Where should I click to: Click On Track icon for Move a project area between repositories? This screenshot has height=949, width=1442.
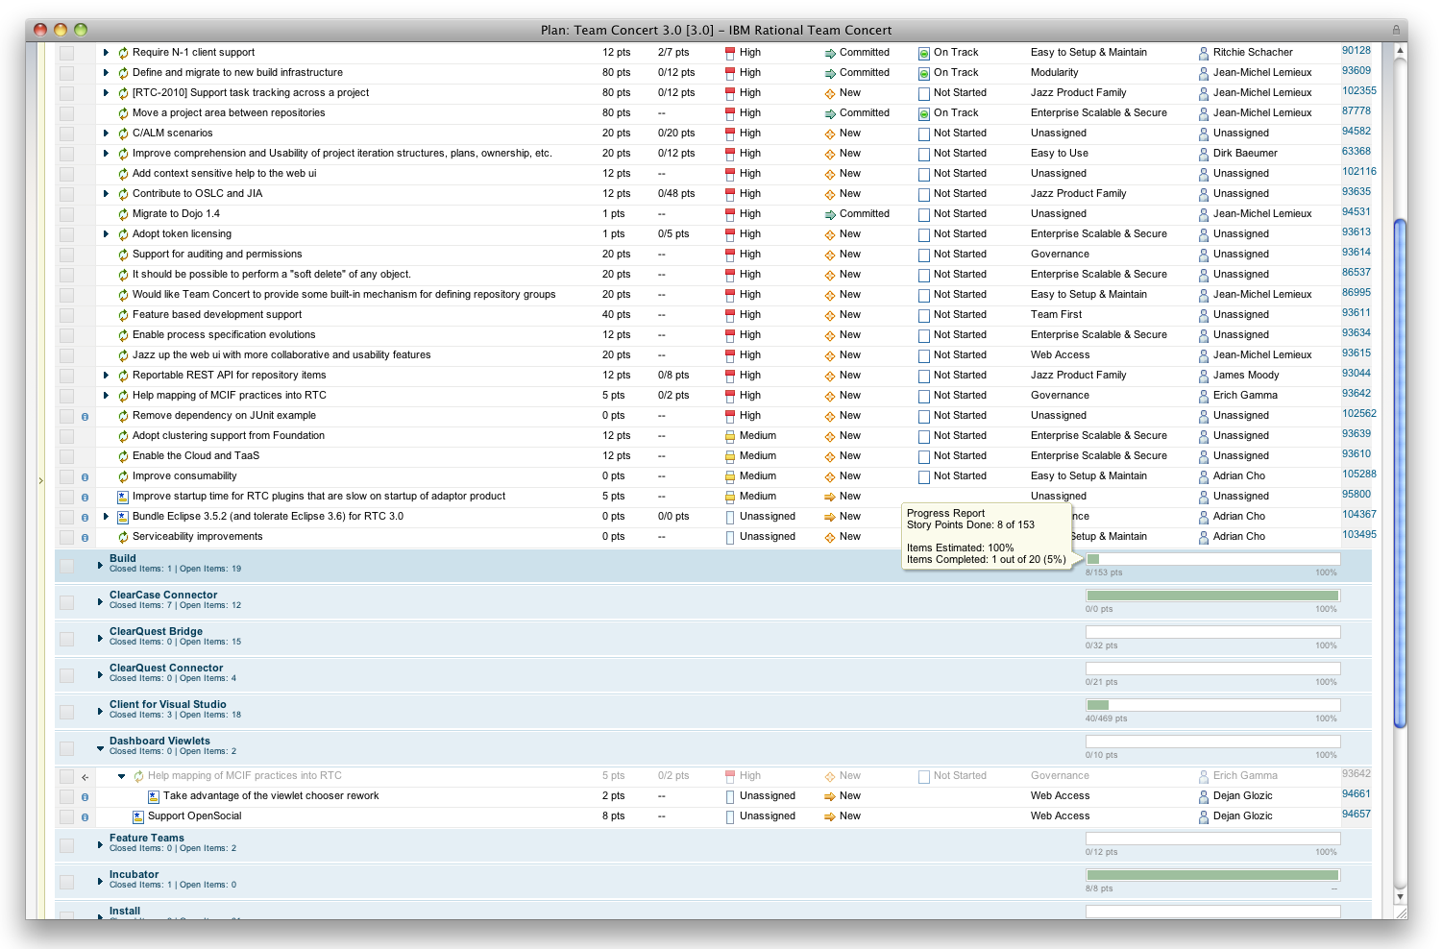924,113
